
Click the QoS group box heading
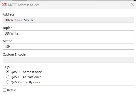tap(8, 67)
